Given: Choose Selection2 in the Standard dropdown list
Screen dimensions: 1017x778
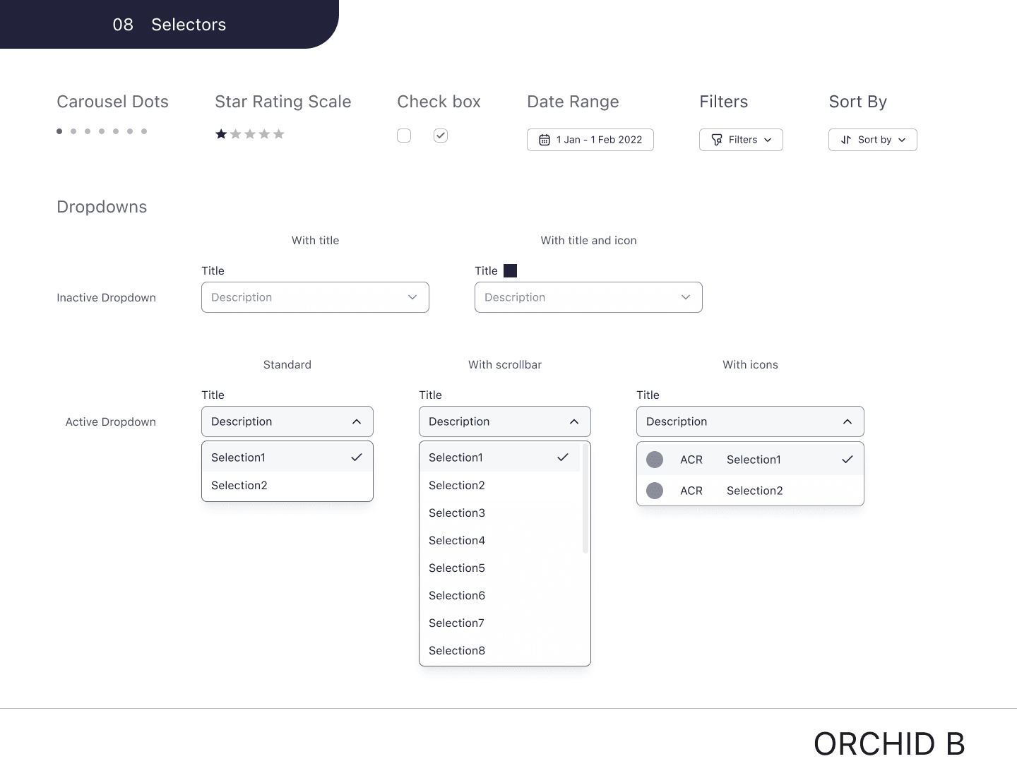Looking at the screenshot, I should 287,485.
